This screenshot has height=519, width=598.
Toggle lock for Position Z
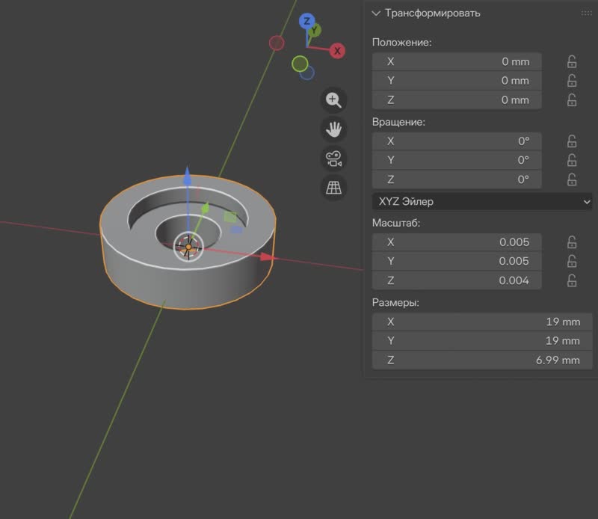tap(572, 100)
